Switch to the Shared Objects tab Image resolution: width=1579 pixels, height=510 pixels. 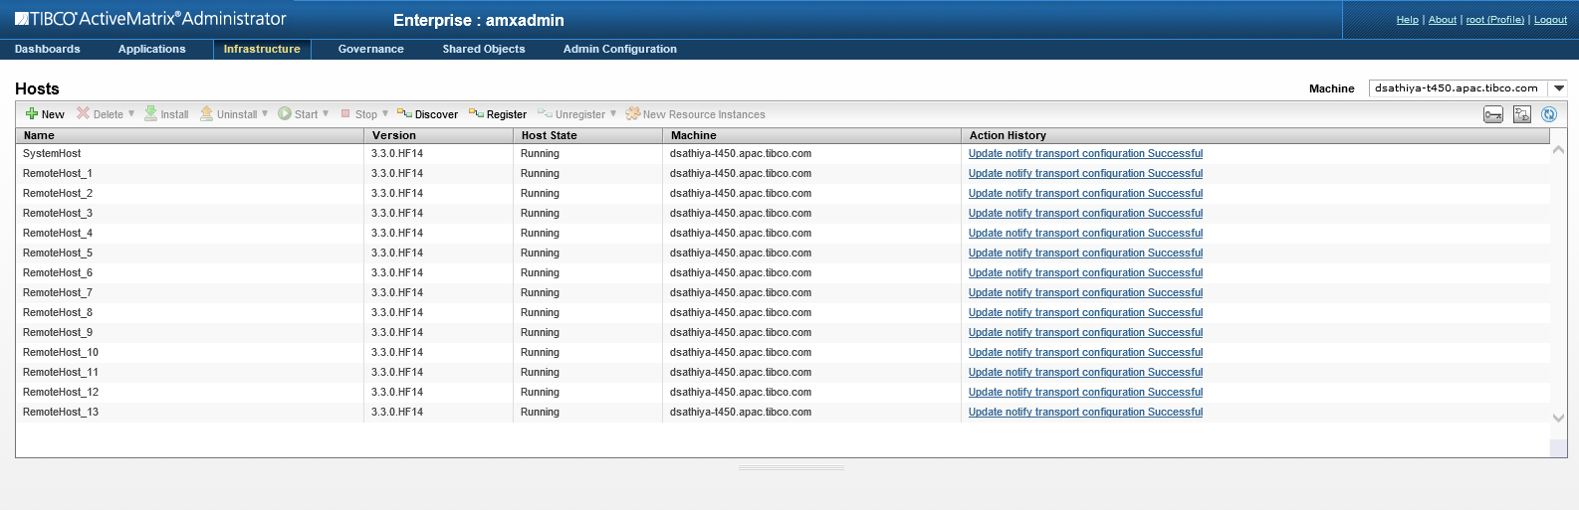click(484, 49)
